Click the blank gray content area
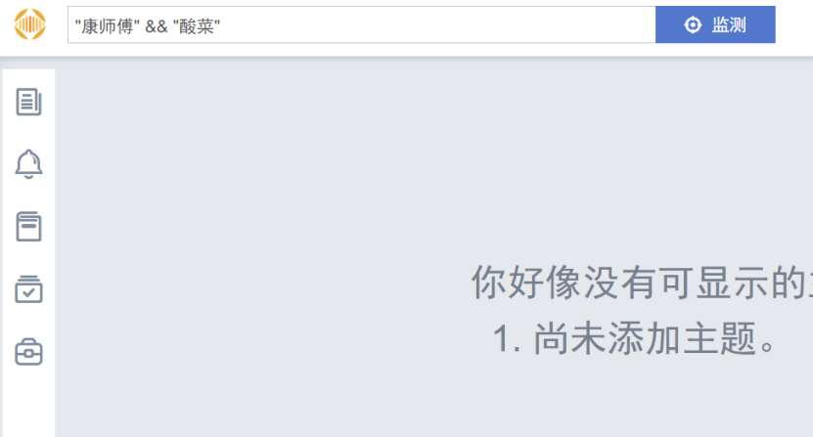This screenshot has width=813, height=437. coord(259,182)
